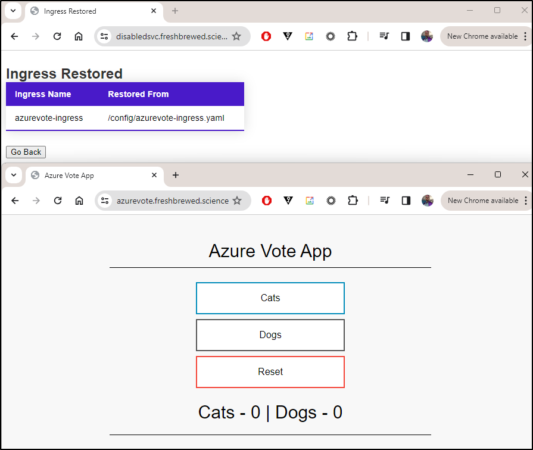Open profile avatar in Azure Vote App window
The width and height of the screenshot is (533, 450).
(428, 201)
